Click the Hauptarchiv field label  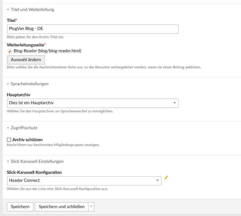point(18,95)
